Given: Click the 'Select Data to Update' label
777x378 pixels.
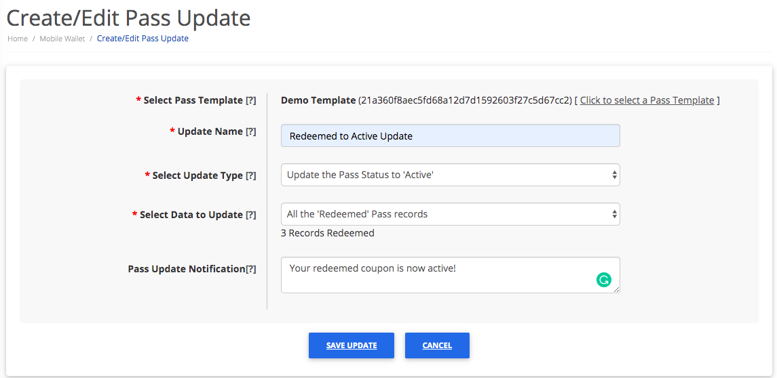Looking at the screenshot, I should tap(191, 215).
